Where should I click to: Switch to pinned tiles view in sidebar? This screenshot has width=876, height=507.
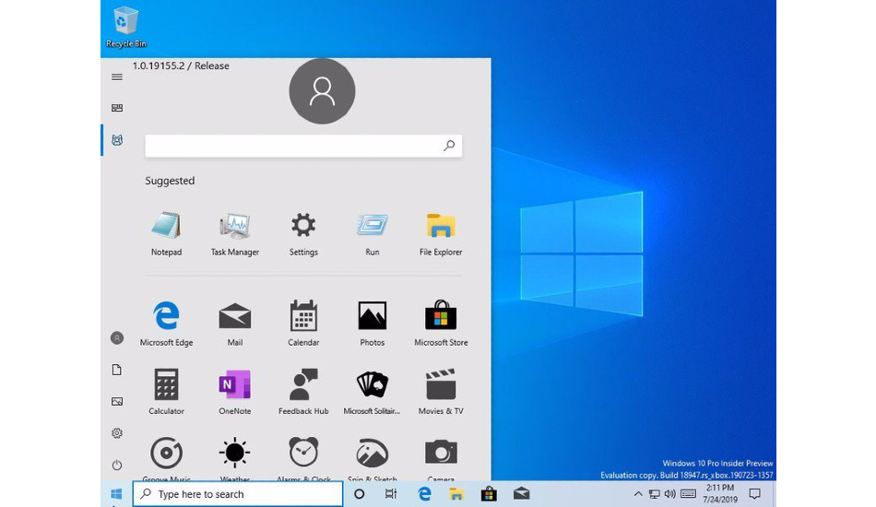point(117,108)
